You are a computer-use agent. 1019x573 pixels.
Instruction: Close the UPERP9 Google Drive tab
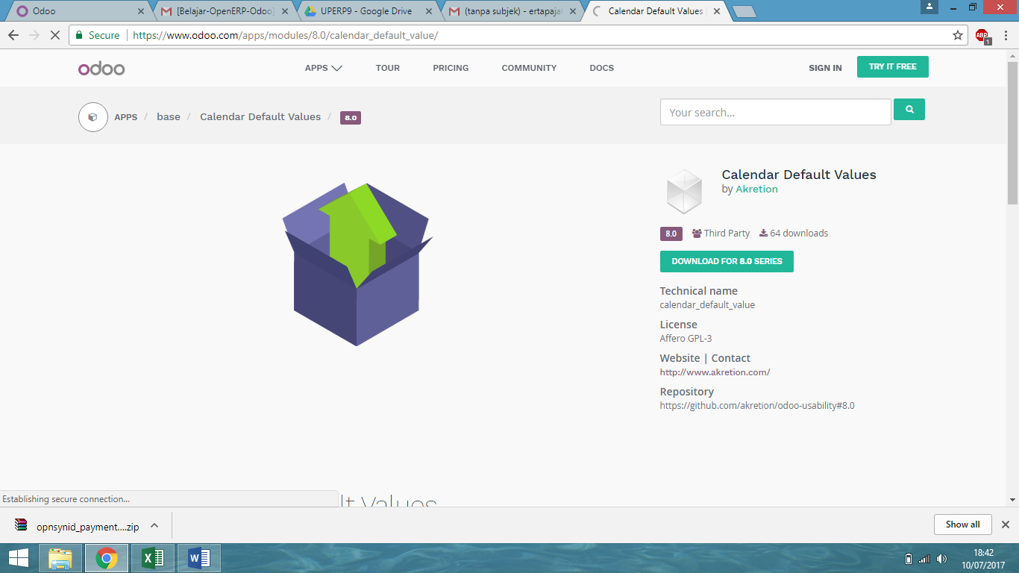coord(428,11)
